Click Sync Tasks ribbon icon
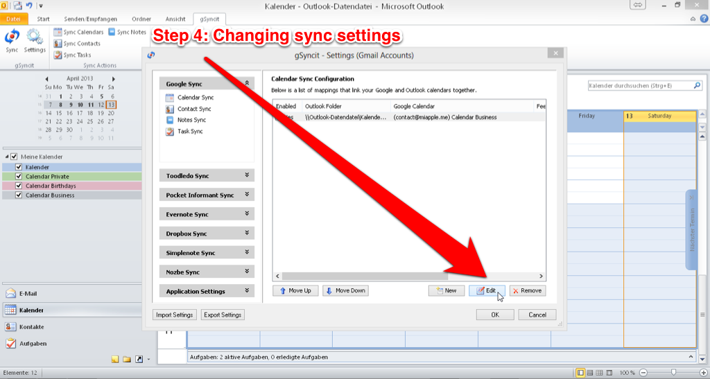710x379 pixels. coord(72,55)
